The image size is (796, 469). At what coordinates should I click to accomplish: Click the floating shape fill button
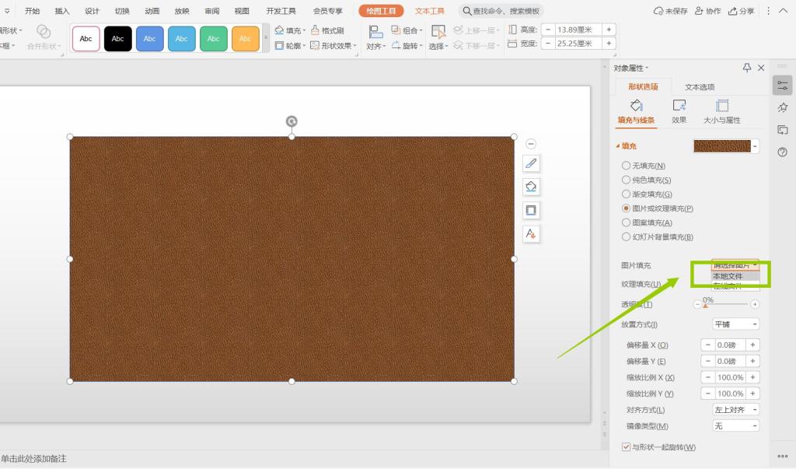[x=531, y=187]
